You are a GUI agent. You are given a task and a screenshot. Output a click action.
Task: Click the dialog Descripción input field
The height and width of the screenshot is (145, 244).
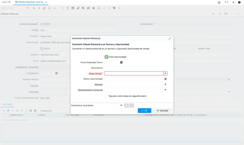pyautogui.click(x=136, y=68)
